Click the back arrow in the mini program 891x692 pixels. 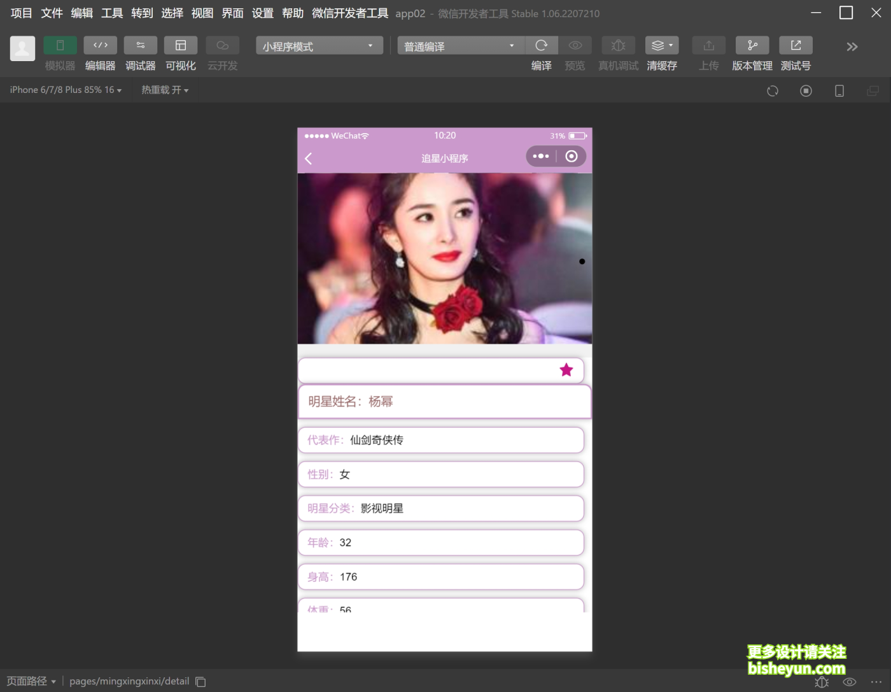pyautogui.click(x=308, y=158)
